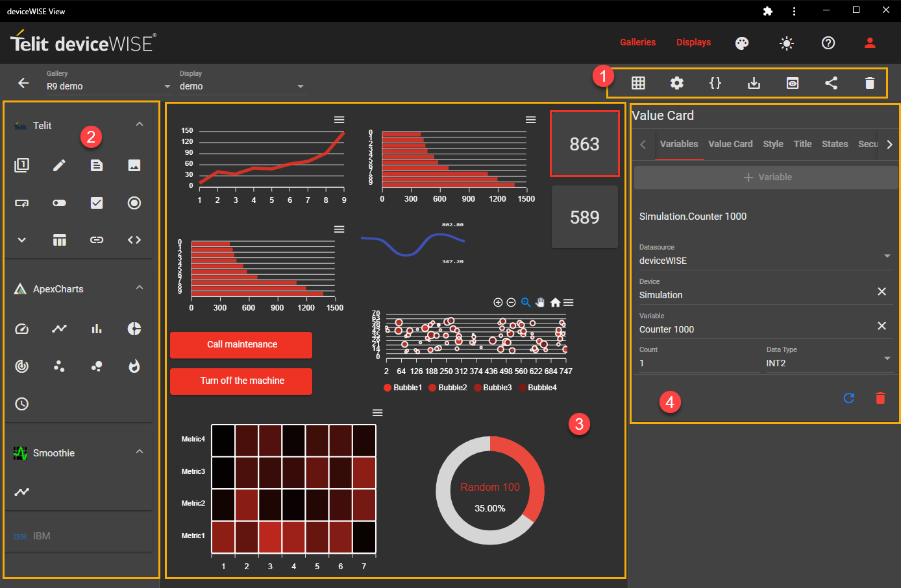The height and width of the screenshot is (588, 901).
Task: Select the table widget in Telit palette
Action: point(59,240)
